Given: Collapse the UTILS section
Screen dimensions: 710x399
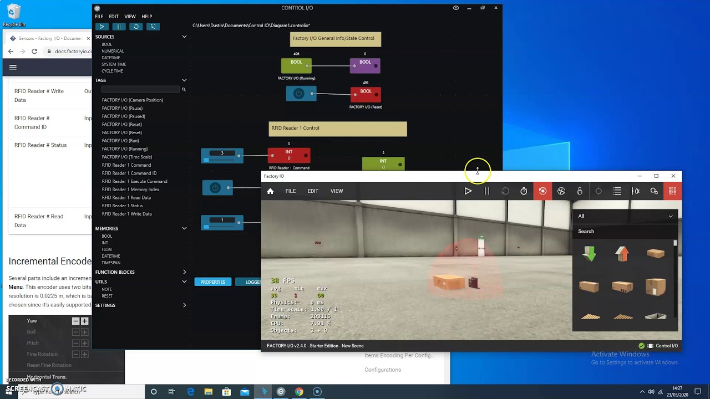Looking at the screenshot, I should (x=184, y=282).
